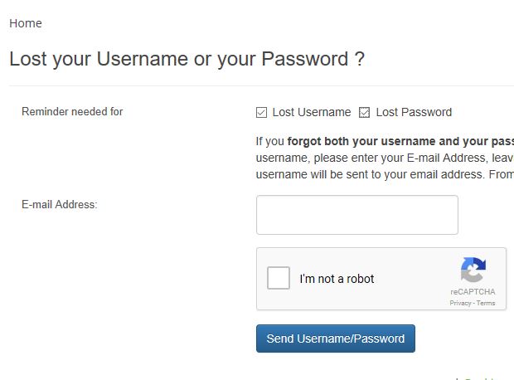Screen dimensions: 514x380
Task: Click the reCAPTCHA text under the logo
Action: [x=473, y=292]
